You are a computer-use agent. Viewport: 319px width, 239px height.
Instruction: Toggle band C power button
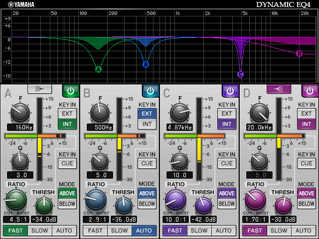point(230,91)
